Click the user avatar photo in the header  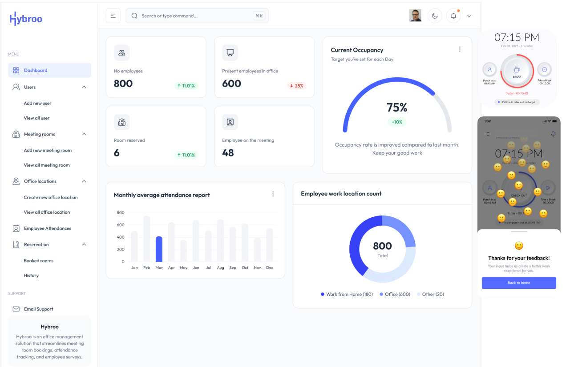tap(415, 16)
